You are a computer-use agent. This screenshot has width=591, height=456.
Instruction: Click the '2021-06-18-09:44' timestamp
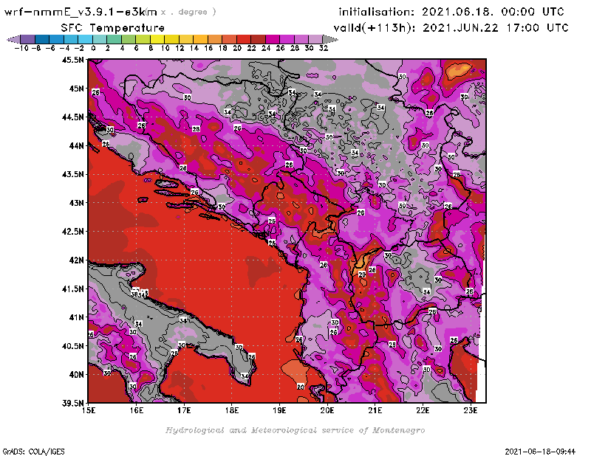[540, 452]
